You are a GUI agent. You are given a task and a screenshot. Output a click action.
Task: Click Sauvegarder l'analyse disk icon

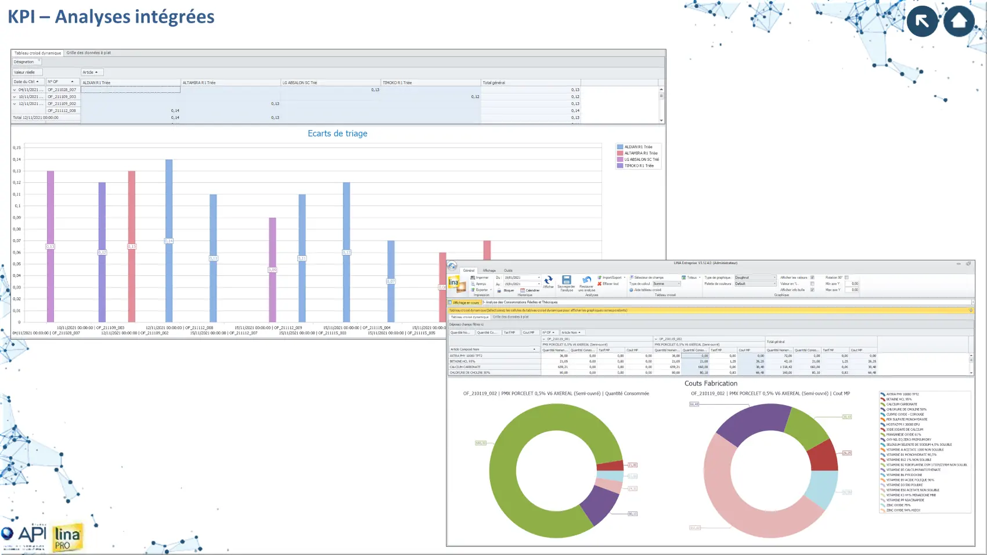pos(566,280)
